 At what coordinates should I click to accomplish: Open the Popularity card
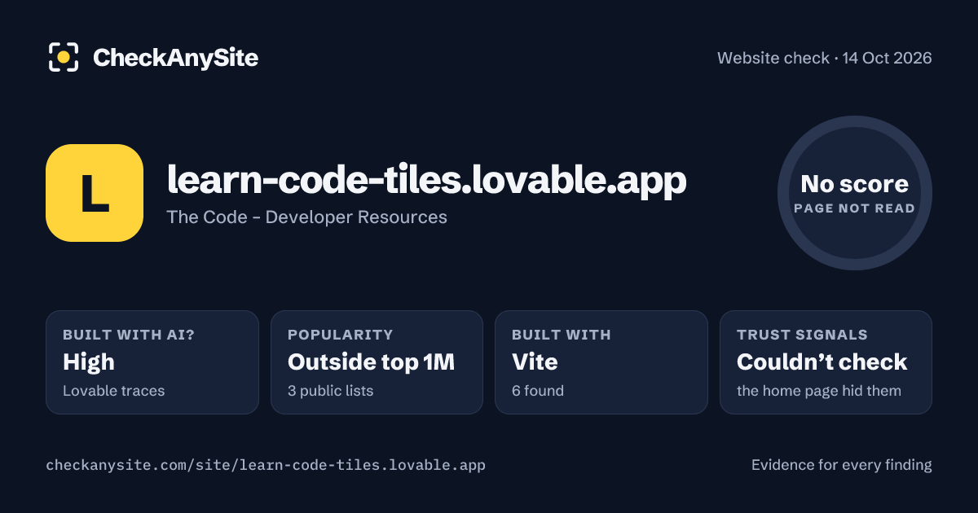click(x=377, y=362)
